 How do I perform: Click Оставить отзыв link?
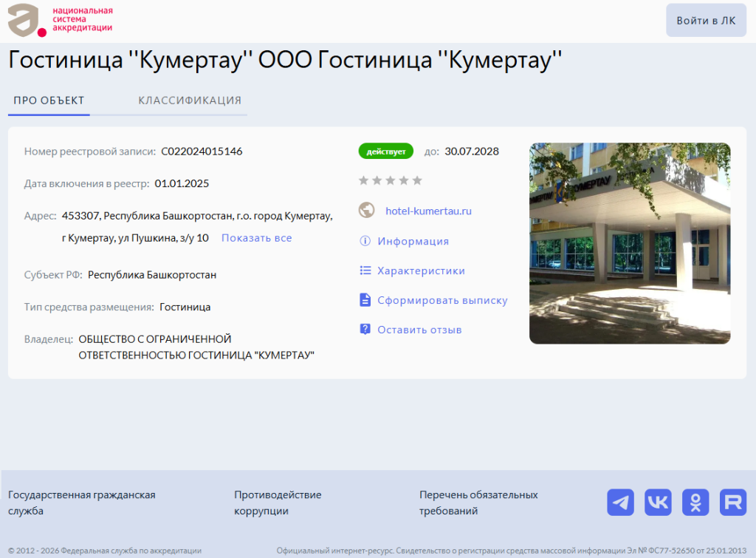pos(419,330)
